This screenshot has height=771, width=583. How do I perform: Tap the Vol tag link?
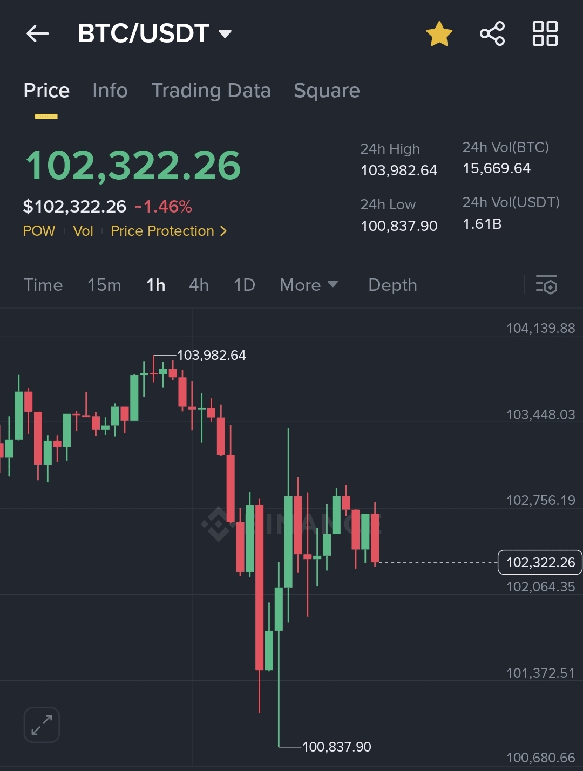click(x=83, y=231)
